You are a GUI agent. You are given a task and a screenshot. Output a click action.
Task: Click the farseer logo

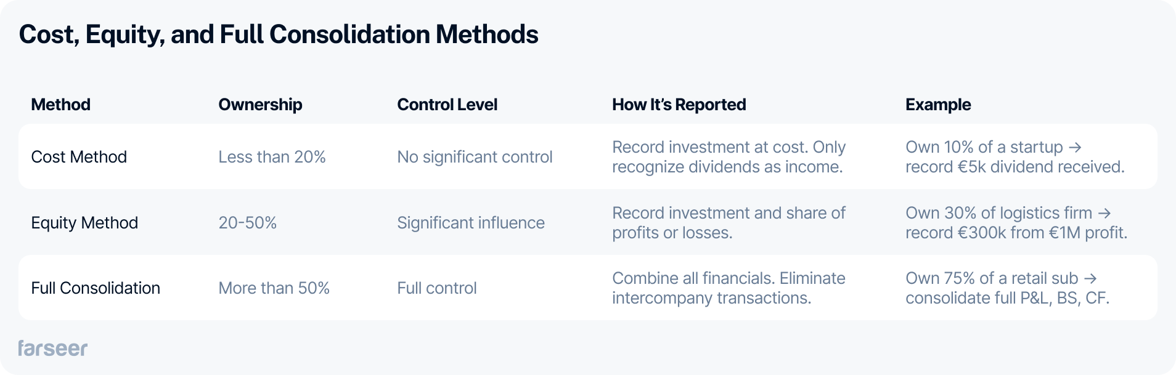click(52, 349)
